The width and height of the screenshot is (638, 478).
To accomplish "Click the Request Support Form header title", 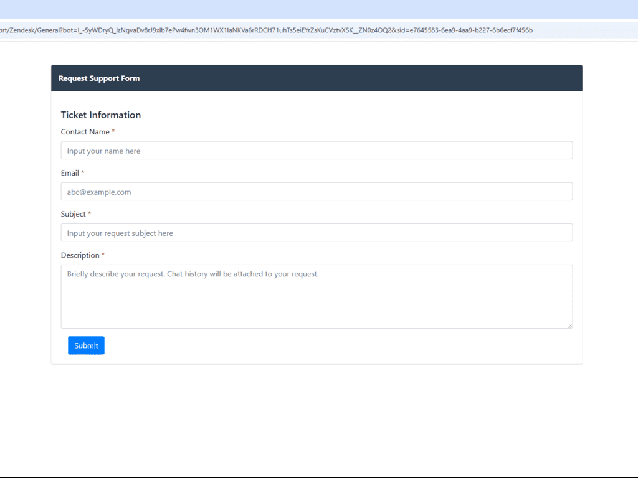I will (x=99, y=78).
